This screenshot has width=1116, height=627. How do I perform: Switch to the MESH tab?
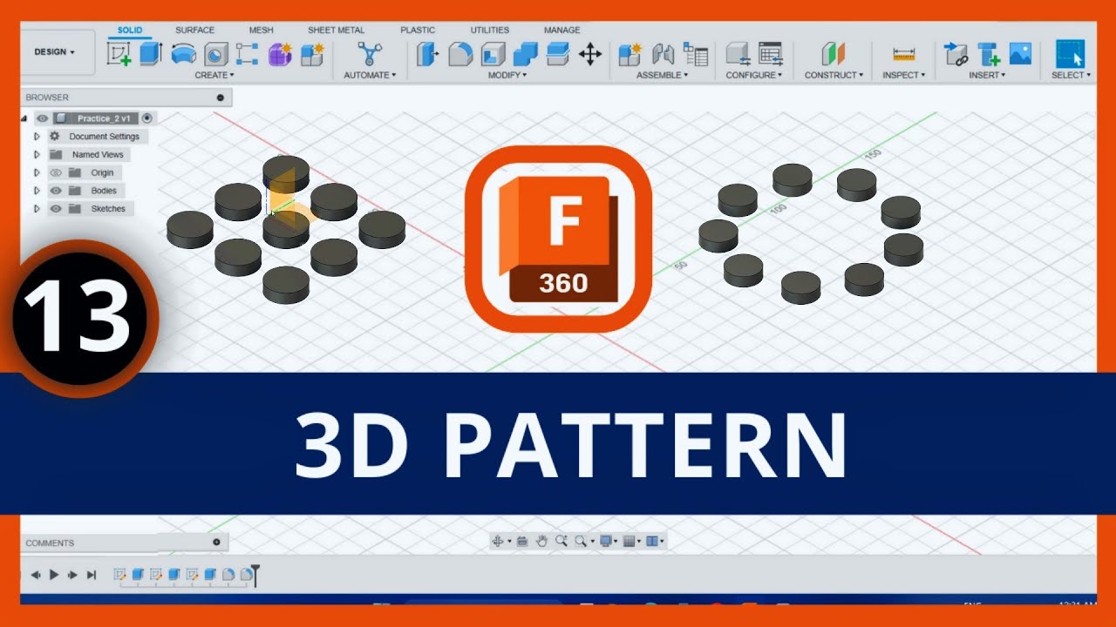coord(261,30)
